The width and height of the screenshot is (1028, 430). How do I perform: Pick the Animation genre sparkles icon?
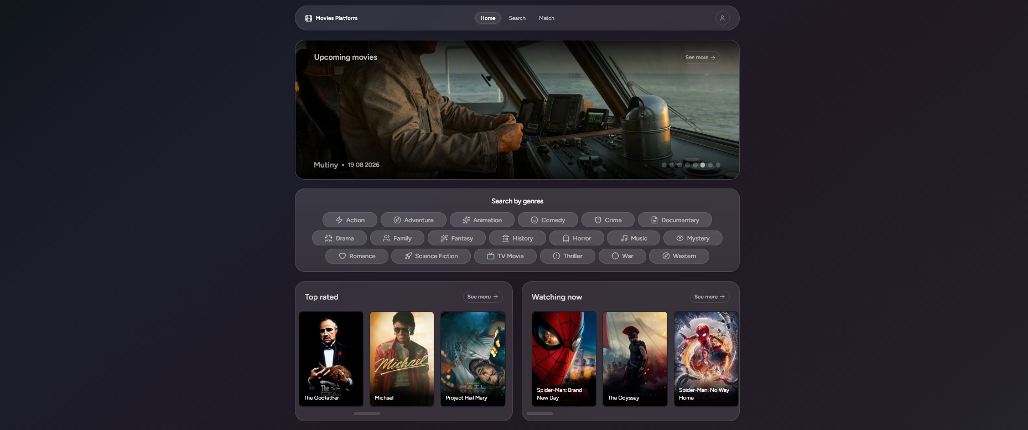pyautogui.click(x=466, y=220)
